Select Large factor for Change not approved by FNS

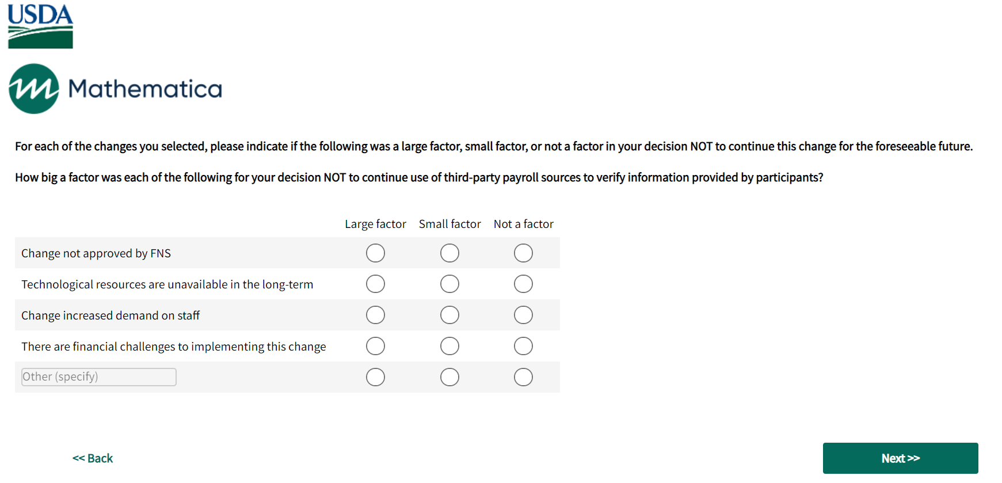375,253
